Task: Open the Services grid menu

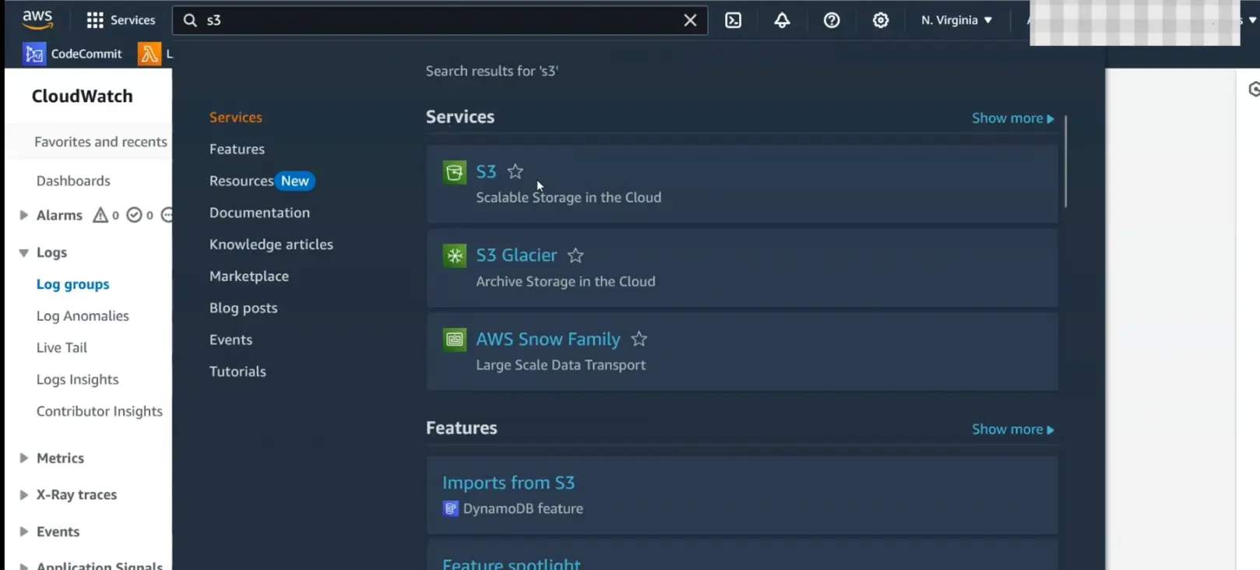Action: [x=121, y=20]
